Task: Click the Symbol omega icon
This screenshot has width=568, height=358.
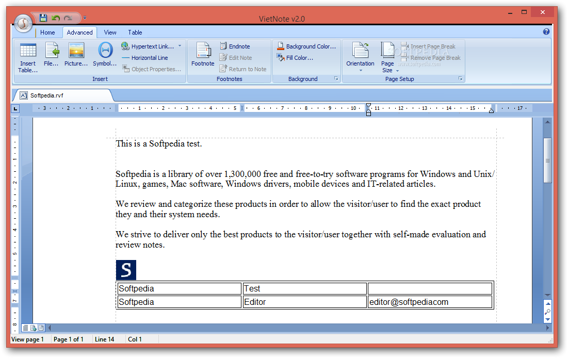Action: [105, 50]
